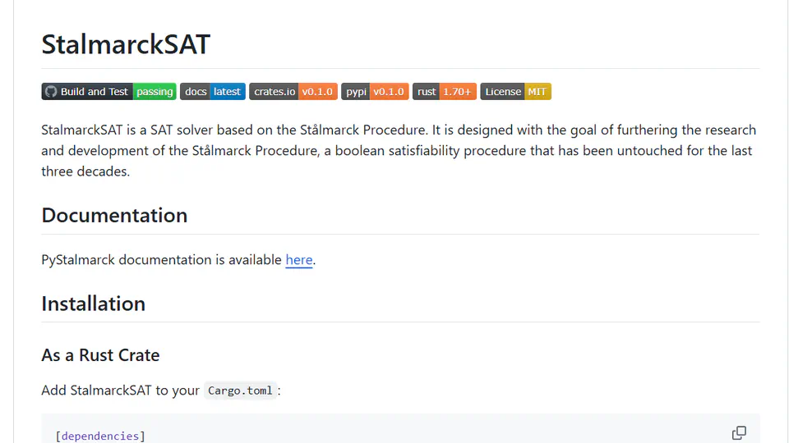Viewport: 789px width, 443px height.
Task: Select the Installation section heading
Action: [93, 304]
